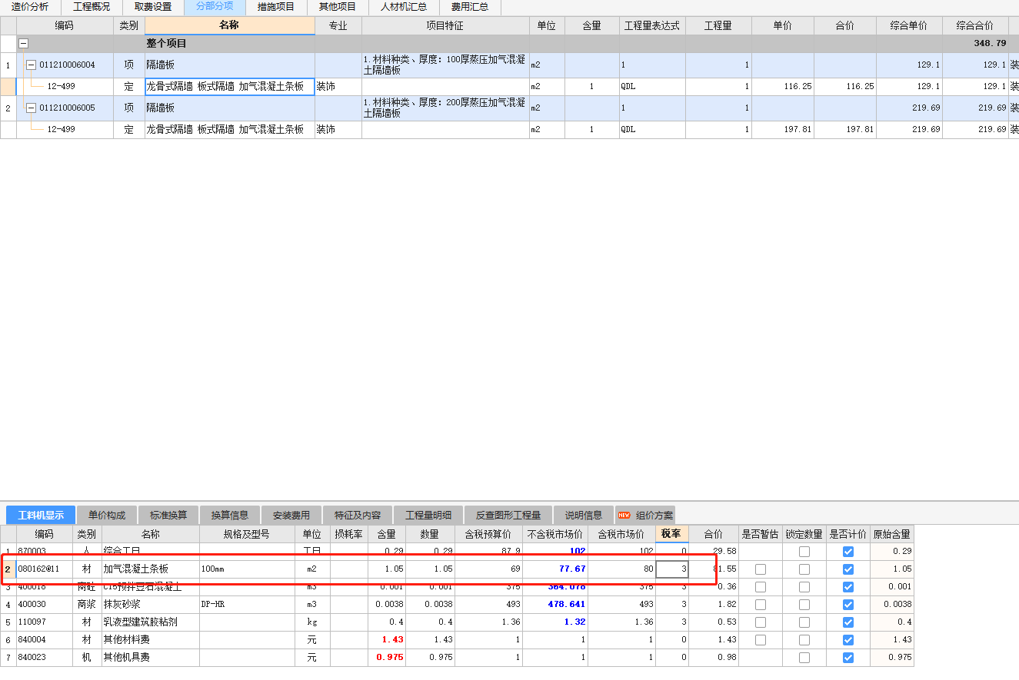Screen dimensions: 1019x680
Task: Click the 原始含量 column header
Action: tap(892, 534)
